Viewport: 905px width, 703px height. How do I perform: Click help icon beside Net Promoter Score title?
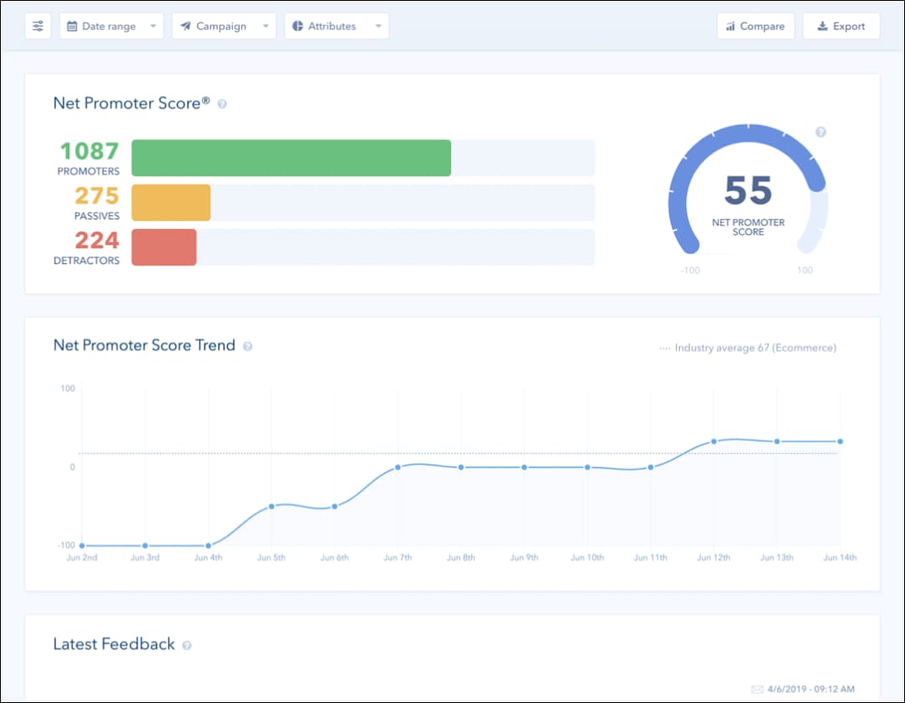point(222,104)
